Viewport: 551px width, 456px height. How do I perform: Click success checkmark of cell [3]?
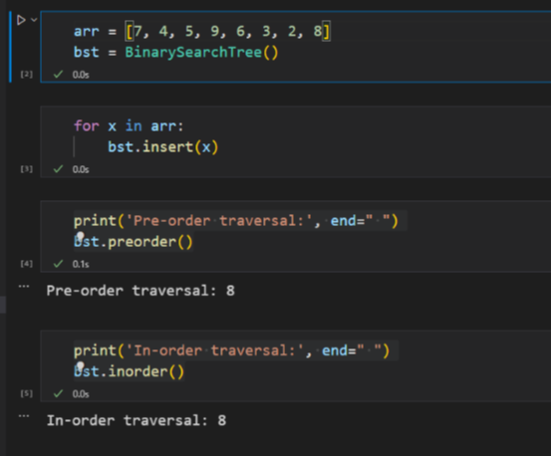[58, 169]
